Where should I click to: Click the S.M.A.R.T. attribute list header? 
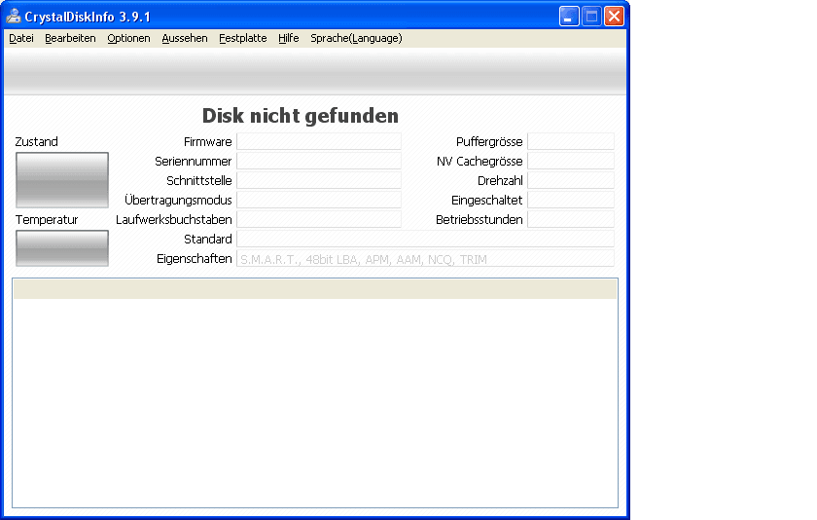pyautogui.click(x=315, y=289)
